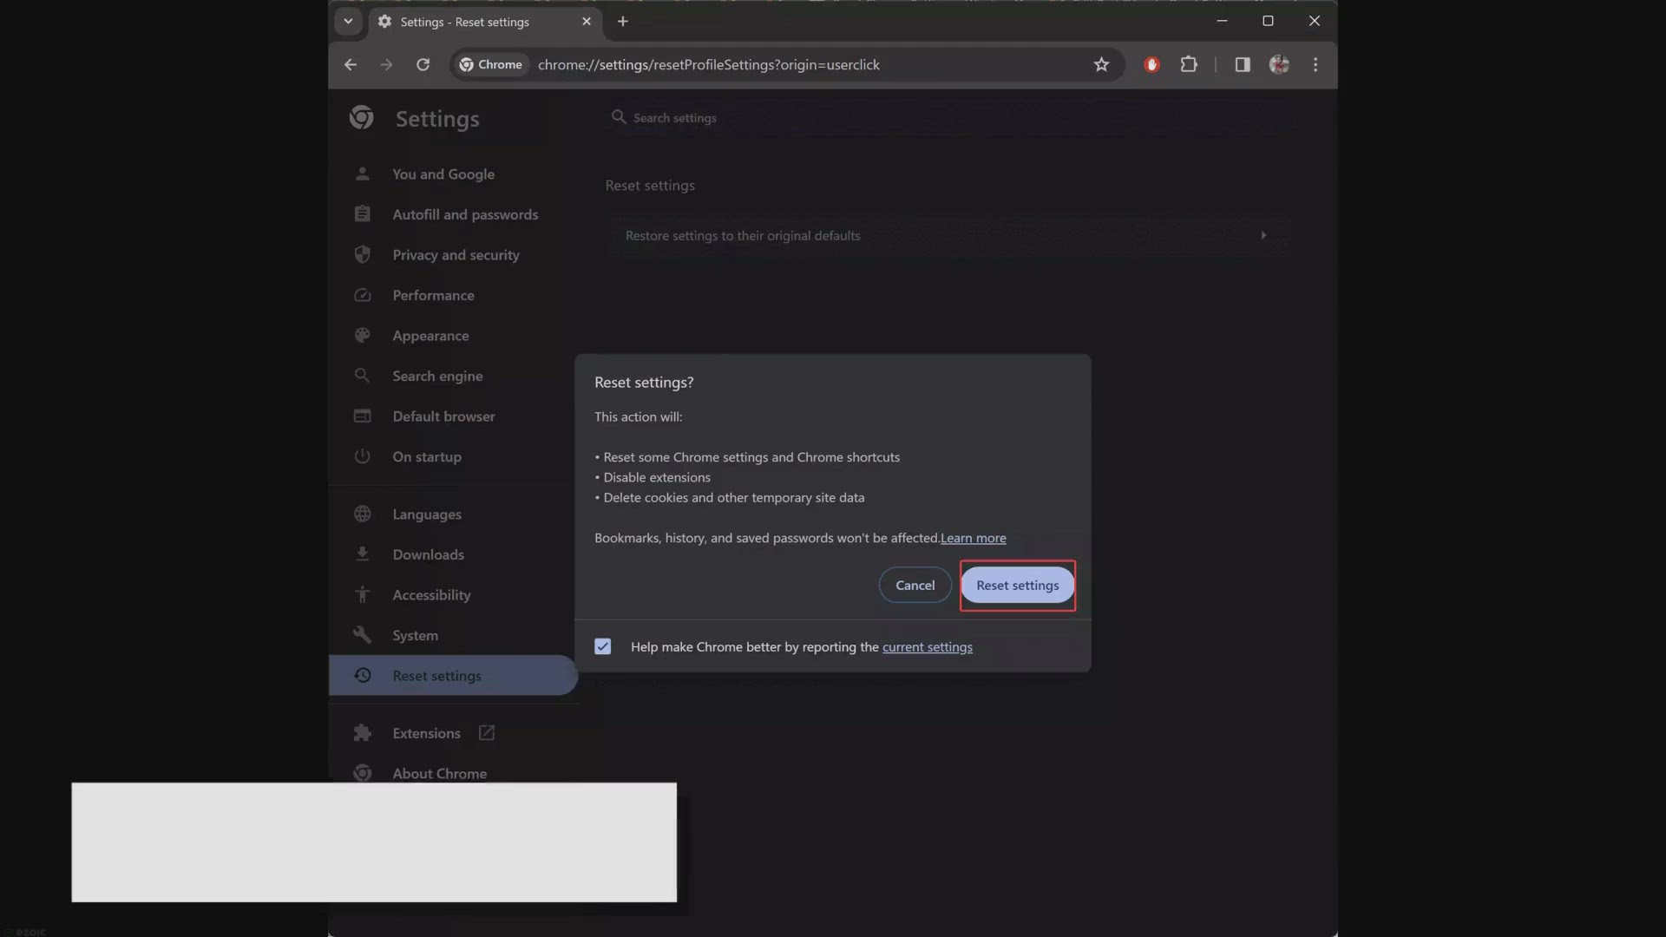
Task: Click the Chrome logo beside Settings
Action: click(362, 118)
